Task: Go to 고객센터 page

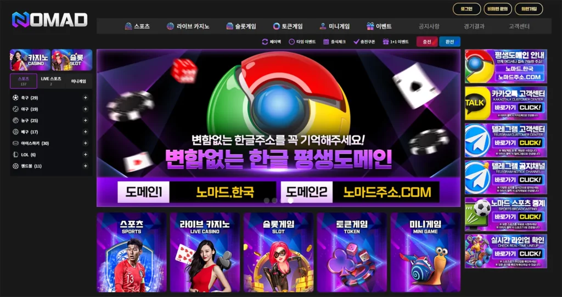Action: (519, 26)
